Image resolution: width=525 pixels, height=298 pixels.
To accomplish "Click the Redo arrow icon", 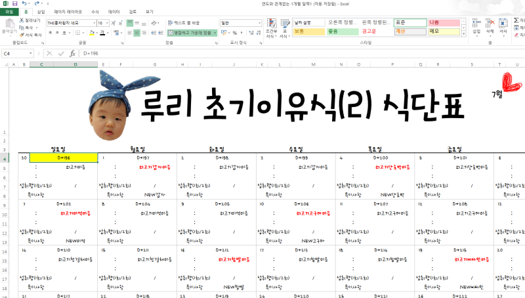I will tap(37, 4).
